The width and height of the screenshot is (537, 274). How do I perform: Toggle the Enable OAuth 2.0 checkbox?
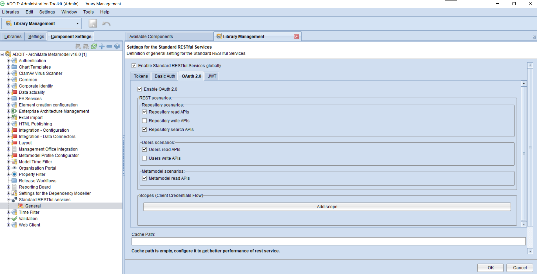tap(140, 89)
